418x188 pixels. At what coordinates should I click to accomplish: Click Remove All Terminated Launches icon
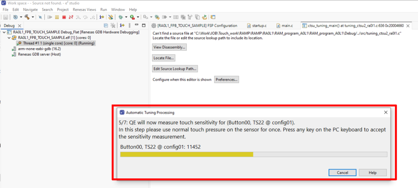[x=113, y=25]
